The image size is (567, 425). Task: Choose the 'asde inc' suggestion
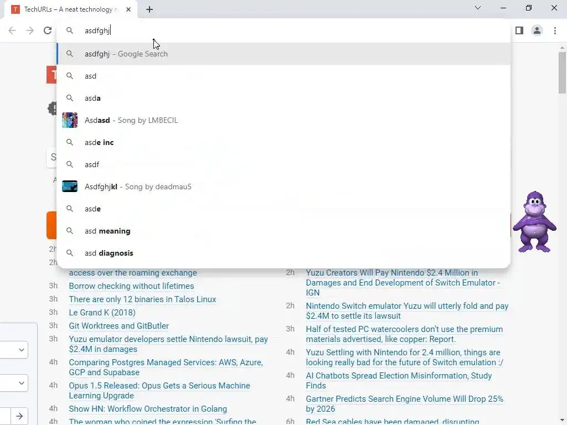283,142
